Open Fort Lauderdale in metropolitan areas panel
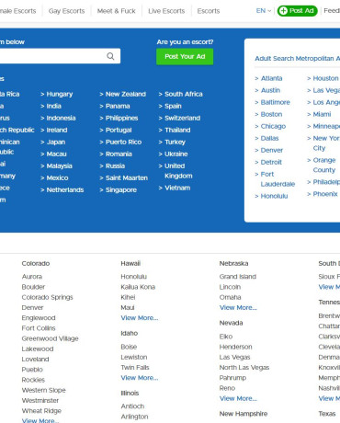Viewport: 340px width, 423px height. pos(278,179)
